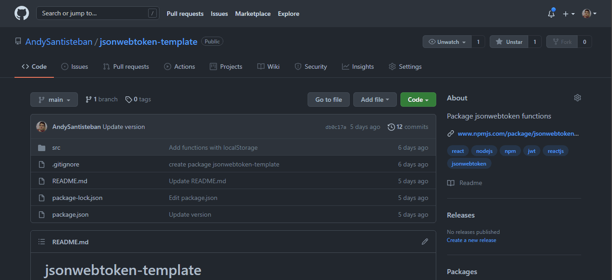Open the Security tab

click(x=311, y=66)
